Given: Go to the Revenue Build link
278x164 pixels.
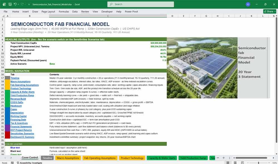Looking at the screenshot, I should click(18, 99).
